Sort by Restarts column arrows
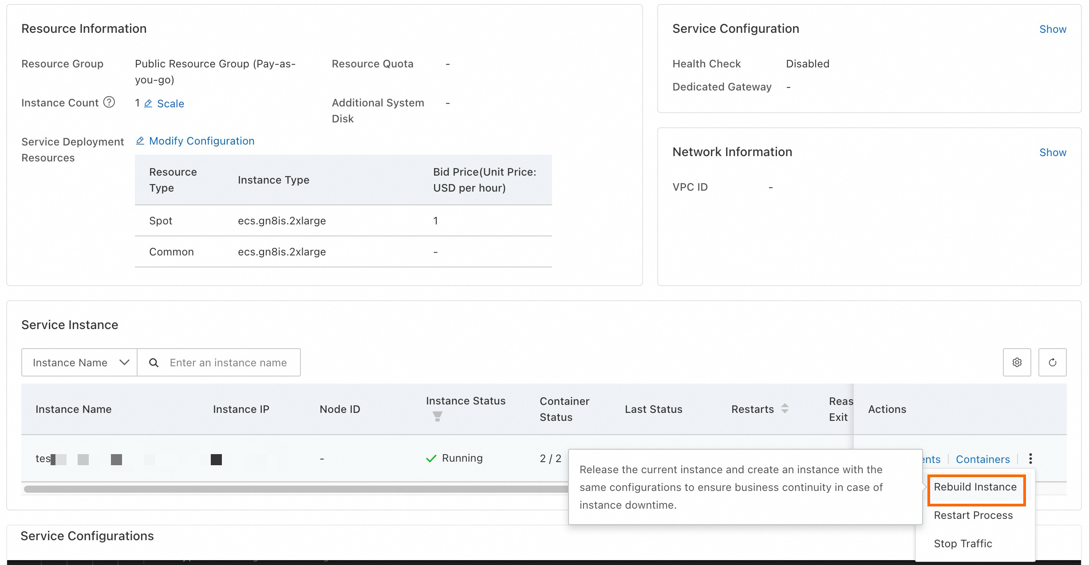 pos(785,408)
